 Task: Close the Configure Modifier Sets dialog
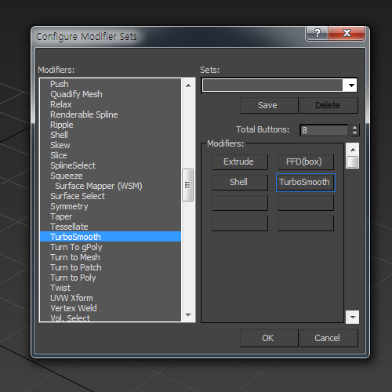(347, 33)
